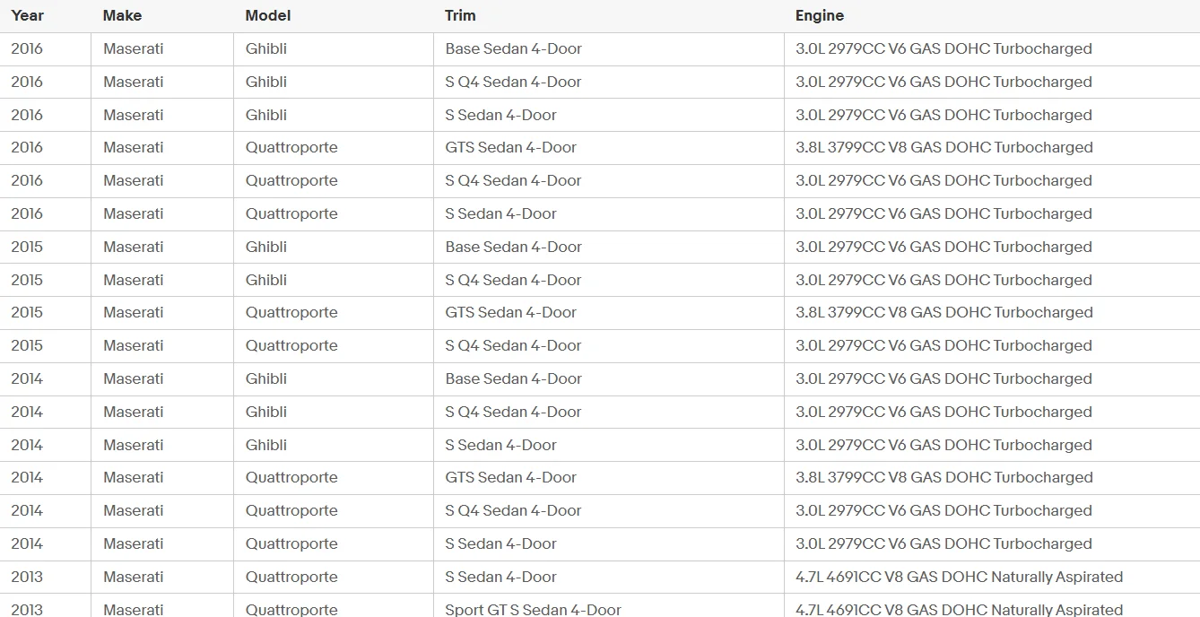1200x617 pixels.
Task: Click the "Engine" column header
Action: point(820,15)
